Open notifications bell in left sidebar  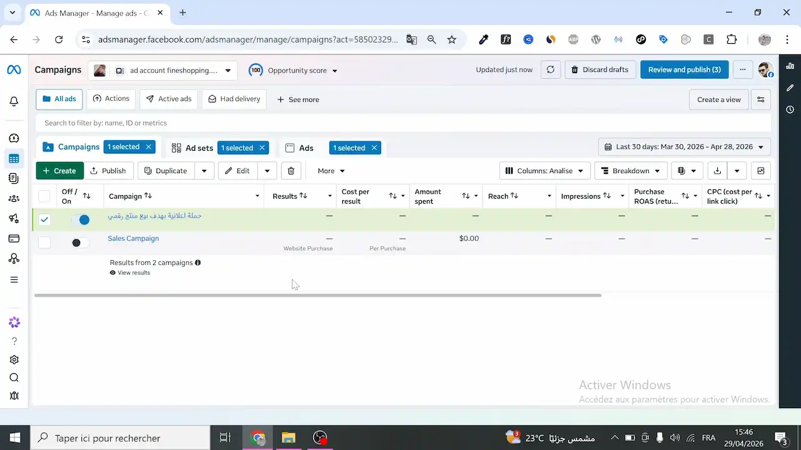coord(14,101)
